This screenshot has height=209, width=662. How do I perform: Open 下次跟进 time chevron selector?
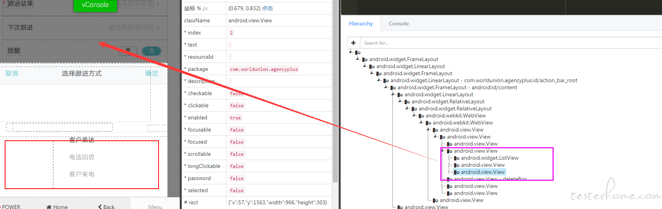(x=158, y=27)
